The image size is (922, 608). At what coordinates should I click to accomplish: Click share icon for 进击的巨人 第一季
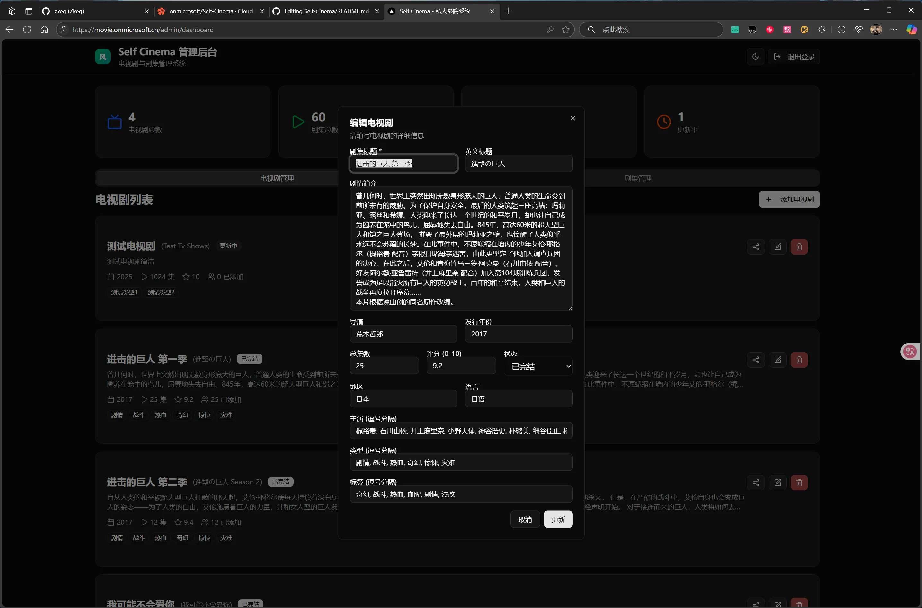pyautogui.click(x=755, y=360)
